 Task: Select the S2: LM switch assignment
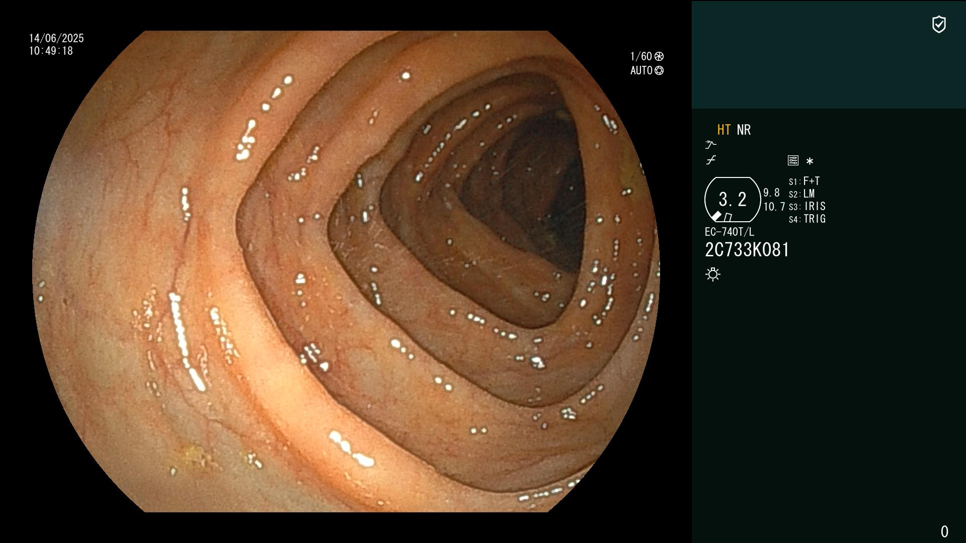pyautogui.click(x=801, y=194)
